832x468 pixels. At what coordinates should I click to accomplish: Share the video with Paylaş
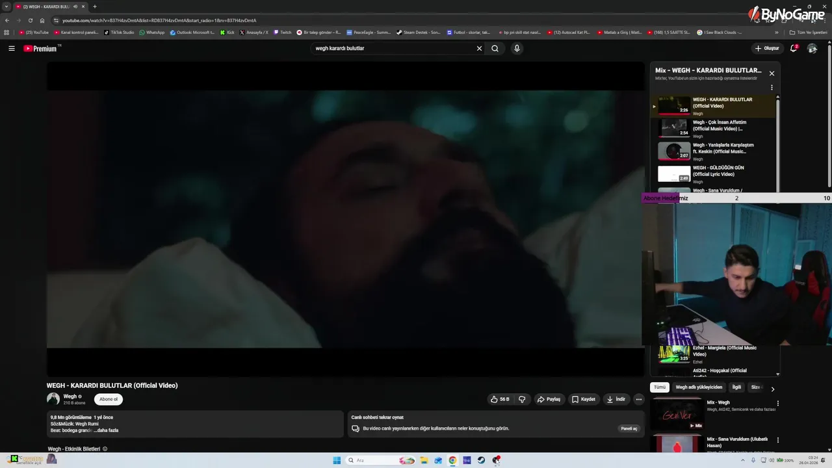click(549, 399)
